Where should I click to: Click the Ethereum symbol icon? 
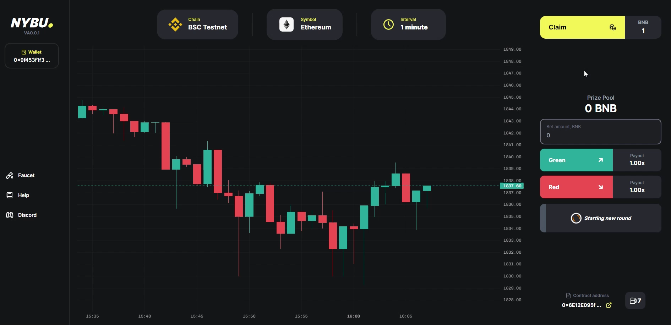click(x=287, y=24)
